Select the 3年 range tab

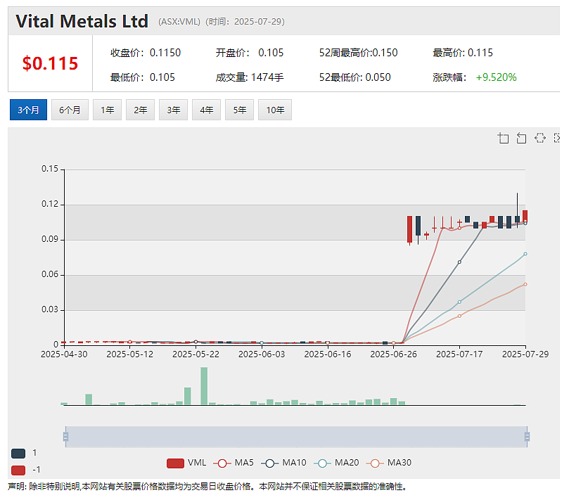point(173,110)
